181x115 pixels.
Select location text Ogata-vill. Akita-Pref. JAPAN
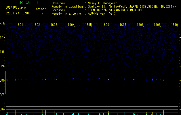(113, 7)
